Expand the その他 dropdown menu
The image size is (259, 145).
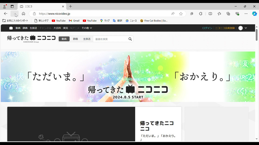(x=87, y=28)
